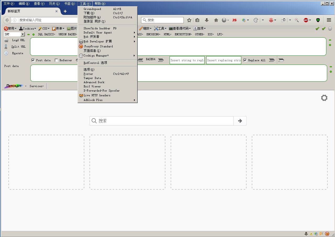Expand the ENCRYPTION dropdown in HackBar

click(x=183, y=34)
